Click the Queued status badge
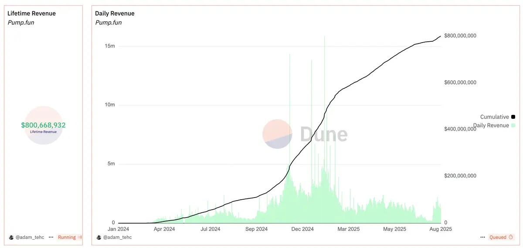Screen dimensions: 523x248 coord(501,237)
